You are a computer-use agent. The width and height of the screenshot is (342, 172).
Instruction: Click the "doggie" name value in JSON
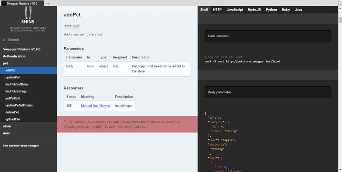point(228,140)
